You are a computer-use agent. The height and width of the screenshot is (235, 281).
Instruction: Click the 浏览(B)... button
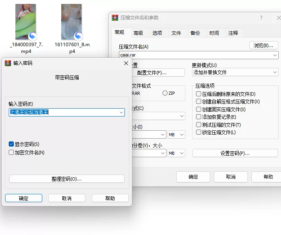click(264, 45)
